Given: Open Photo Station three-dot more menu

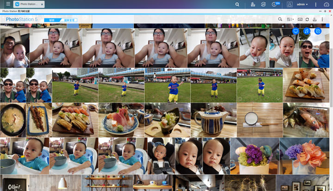Looking at the screenshot, I should click(x=322, y=19).
